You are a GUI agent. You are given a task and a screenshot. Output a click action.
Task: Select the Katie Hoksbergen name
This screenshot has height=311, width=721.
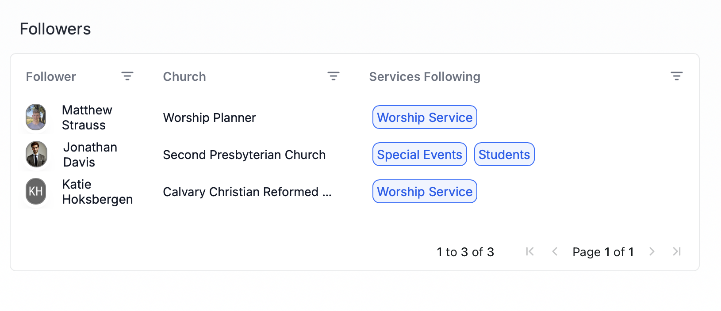click(x=97, y=192)
